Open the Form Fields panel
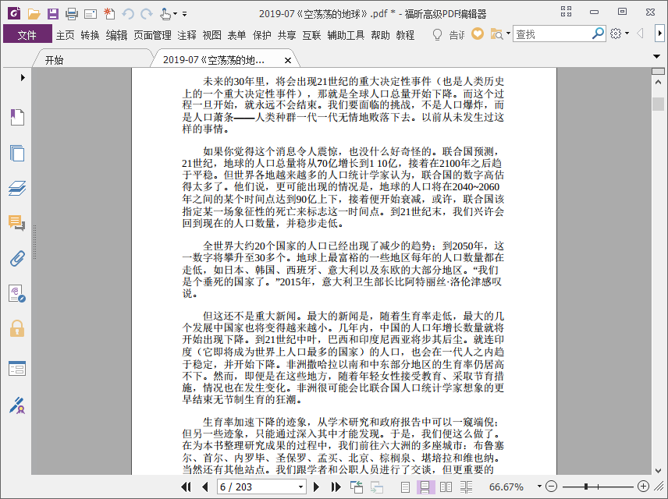The height and width of the screenshot is (499, 668). pos(17,369)
